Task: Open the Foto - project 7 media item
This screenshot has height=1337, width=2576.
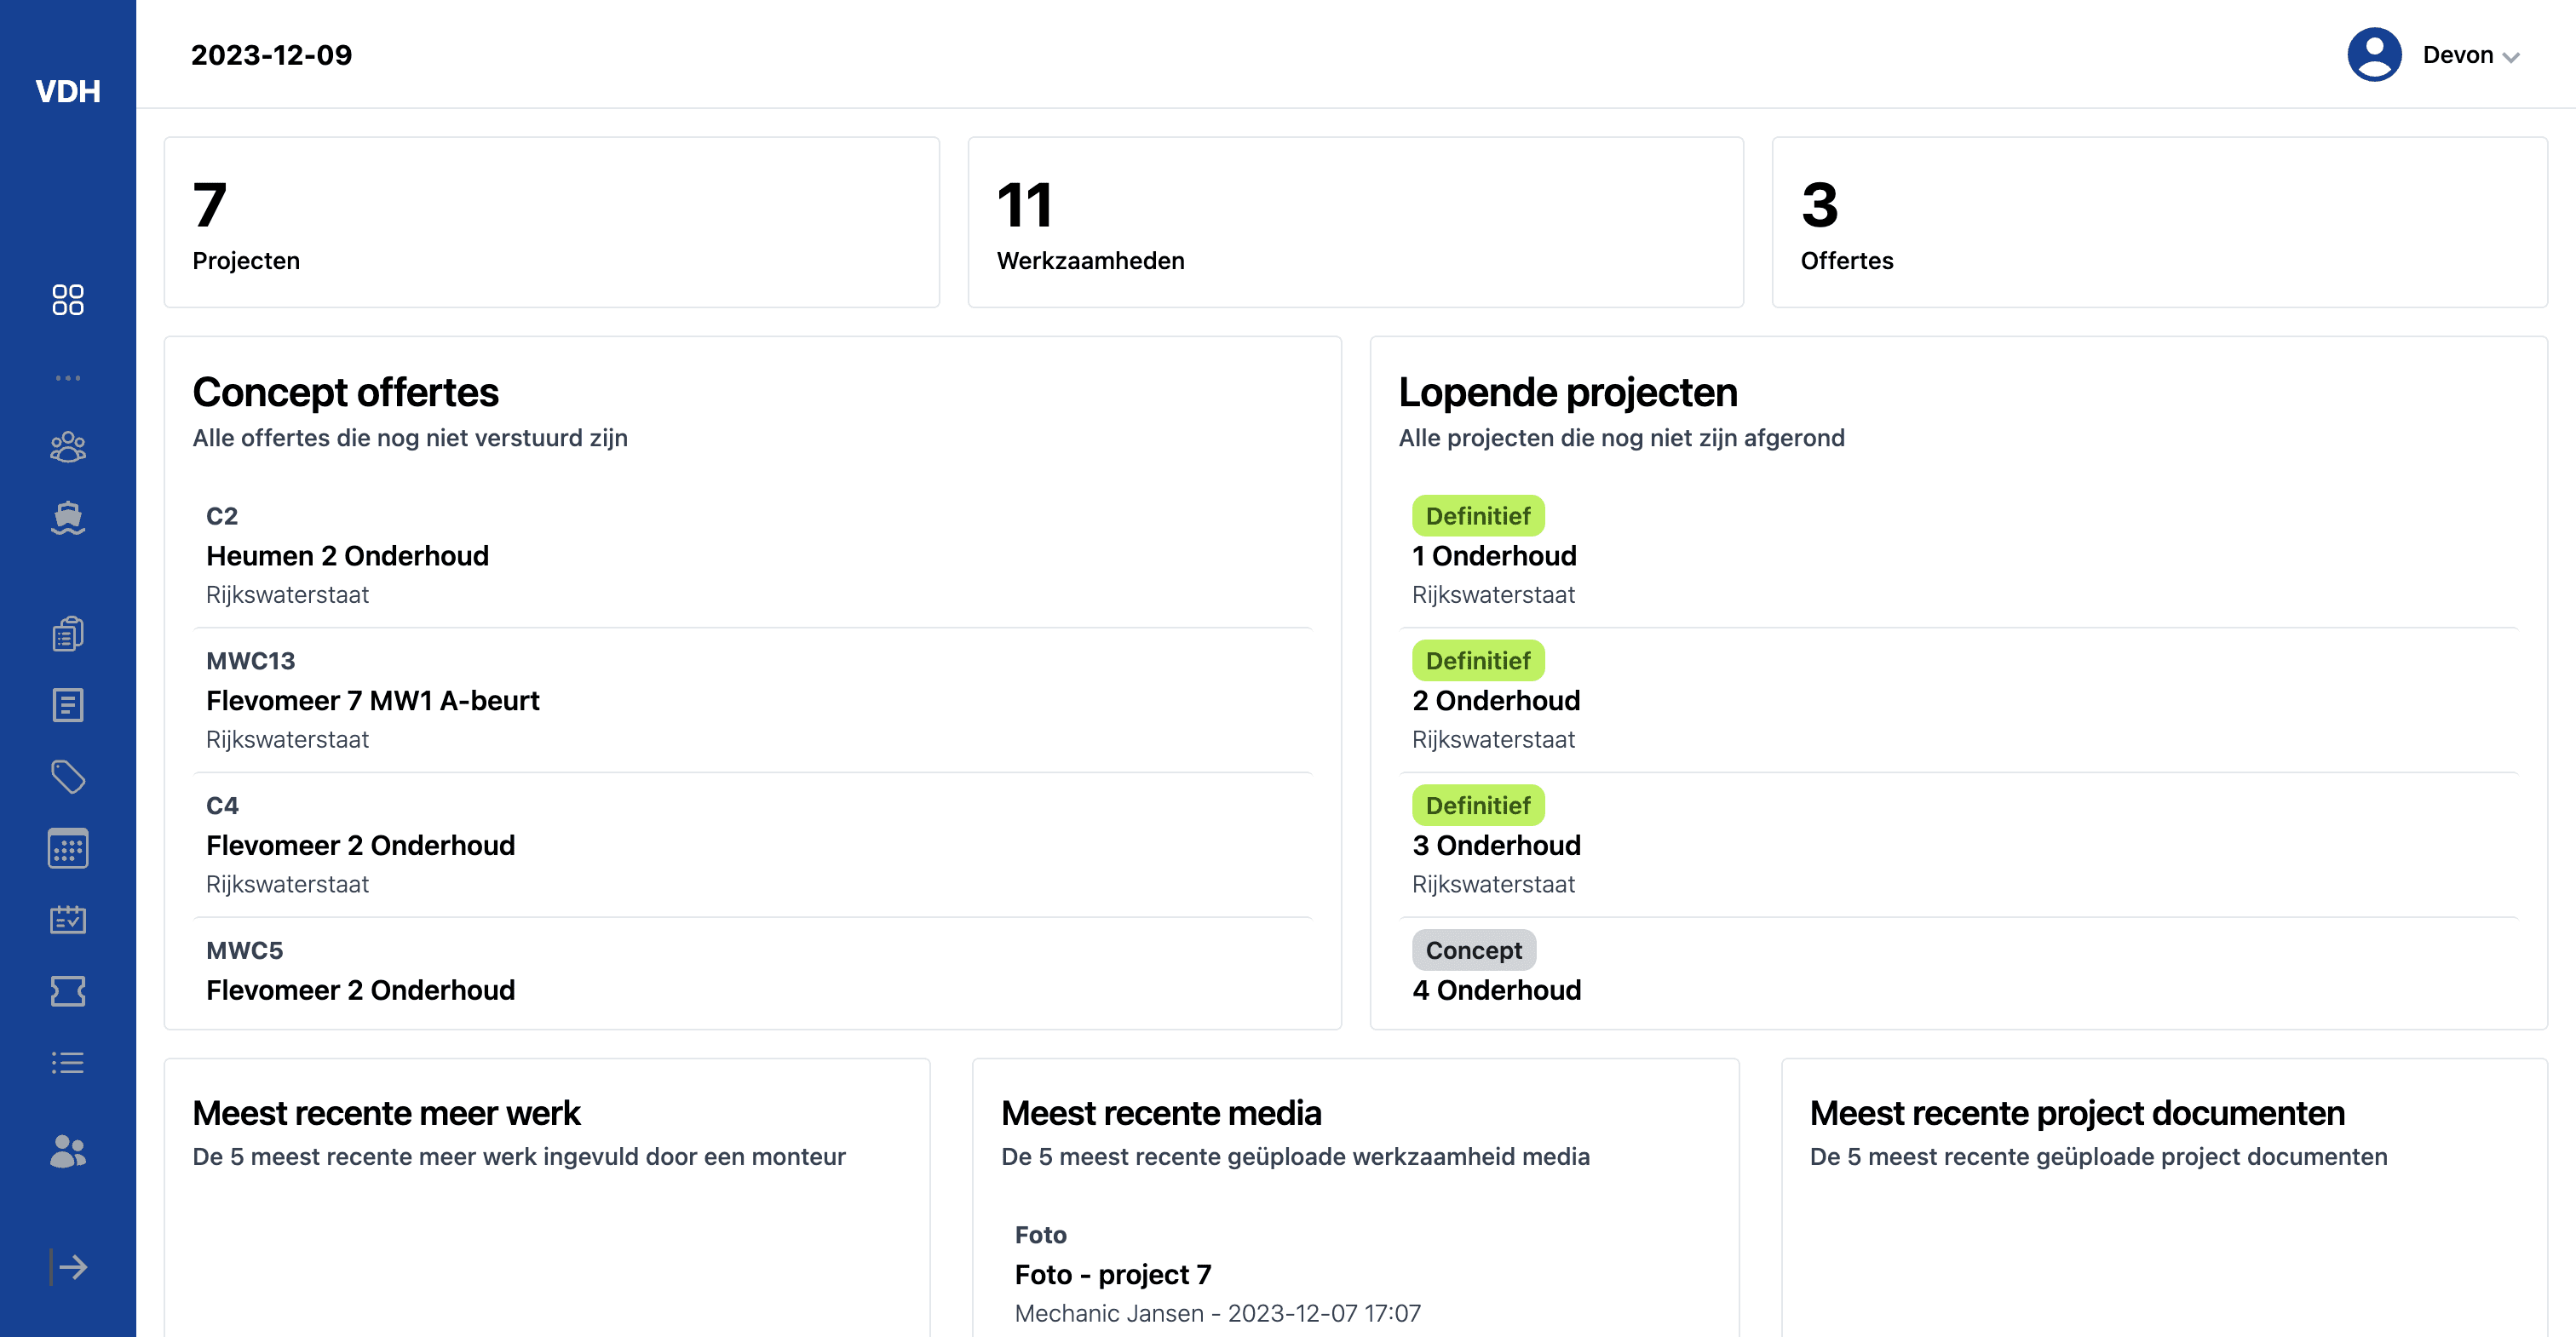Action: tap(1113, 1275)
